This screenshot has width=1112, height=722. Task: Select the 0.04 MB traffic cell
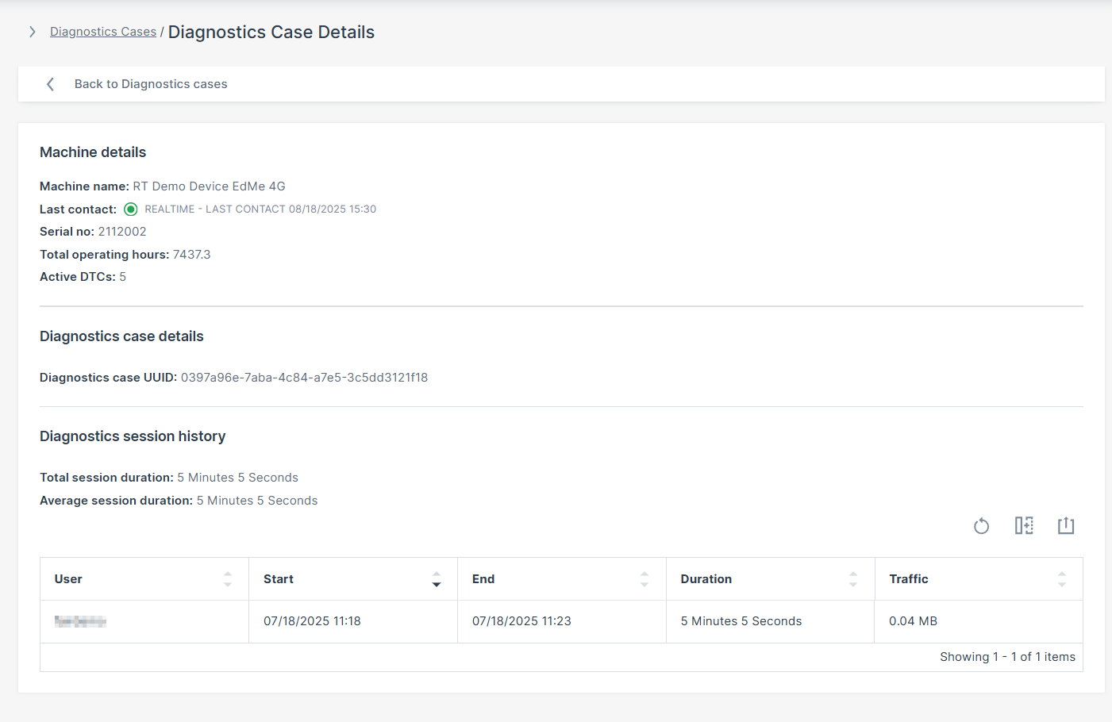point(913,621)
